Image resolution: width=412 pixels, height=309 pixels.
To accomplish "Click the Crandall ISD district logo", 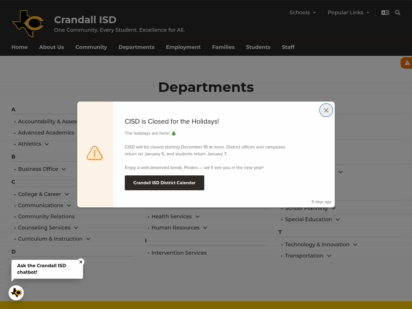I will (x=28, y=24).
